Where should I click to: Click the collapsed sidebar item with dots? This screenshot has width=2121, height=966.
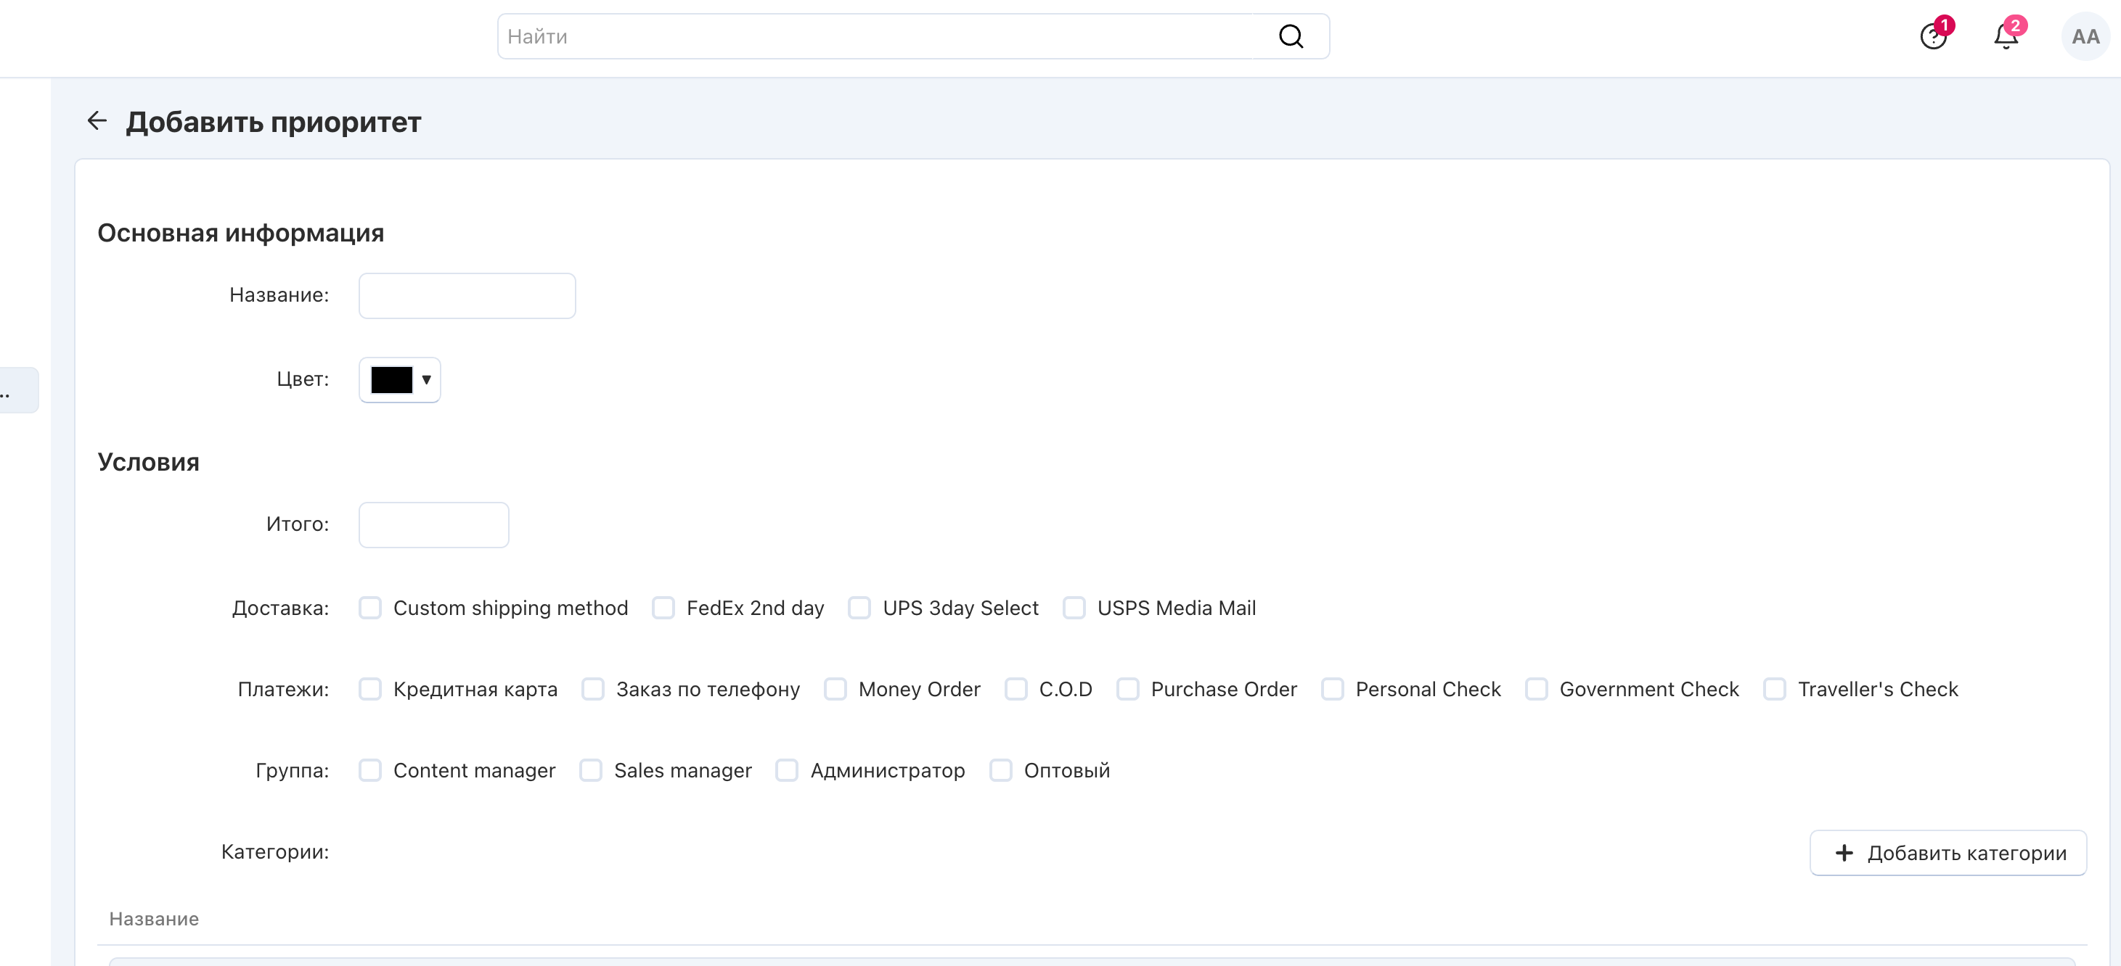click(18, 389)
